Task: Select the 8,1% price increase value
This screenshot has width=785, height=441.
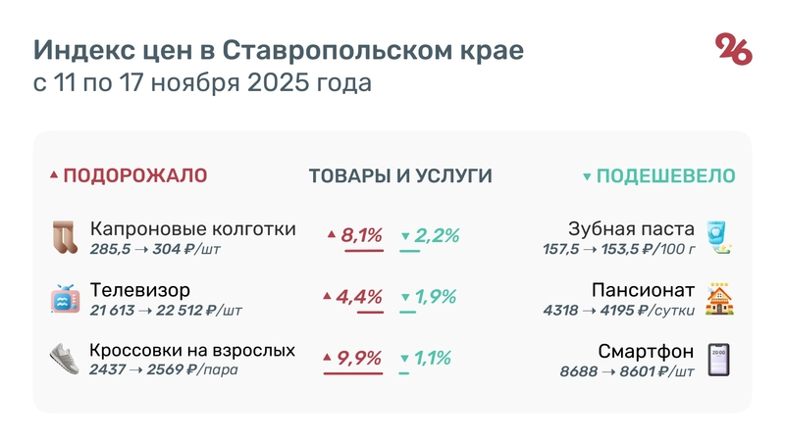Action: [x=361, y=235]
